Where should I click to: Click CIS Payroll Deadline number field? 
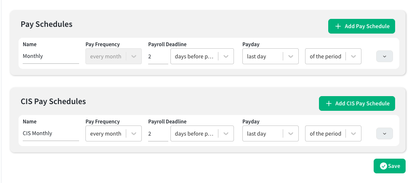(158, 133)
